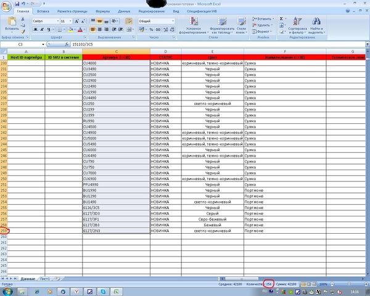Switch to the Лист1 sheet tab
This screenshot has height=296, width=370.
pos(45,279)
